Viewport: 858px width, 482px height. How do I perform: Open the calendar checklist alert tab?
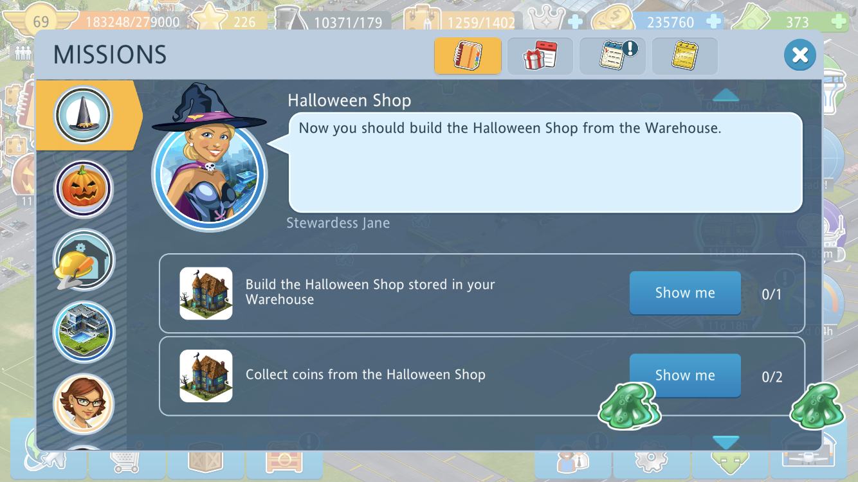point(612,56)
